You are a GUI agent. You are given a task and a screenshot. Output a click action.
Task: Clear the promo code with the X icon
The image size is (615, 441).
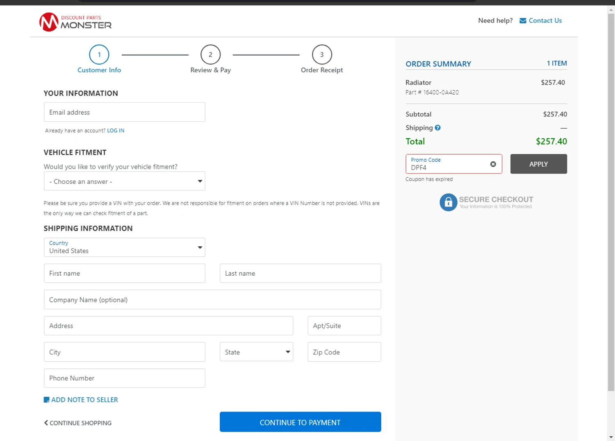tap(493, 164)
